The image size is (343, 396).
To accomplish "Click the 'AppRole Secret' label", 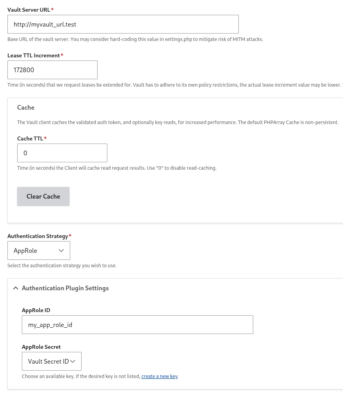I will 41,347.
